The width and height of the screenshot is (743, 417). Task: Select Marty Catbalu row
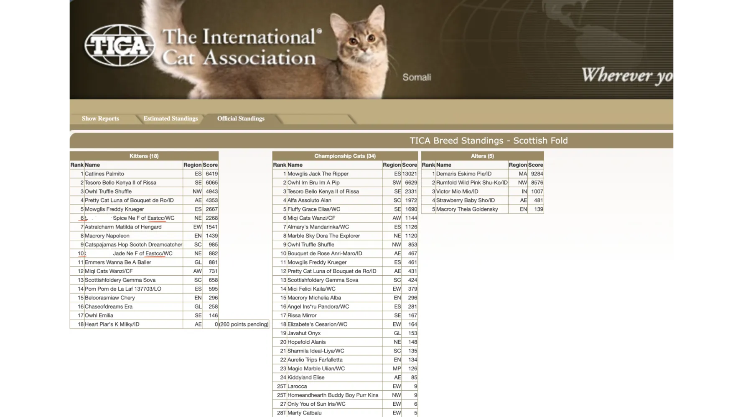coord(345,413)
